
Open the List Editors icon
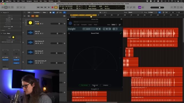click(x=172, y=7)
